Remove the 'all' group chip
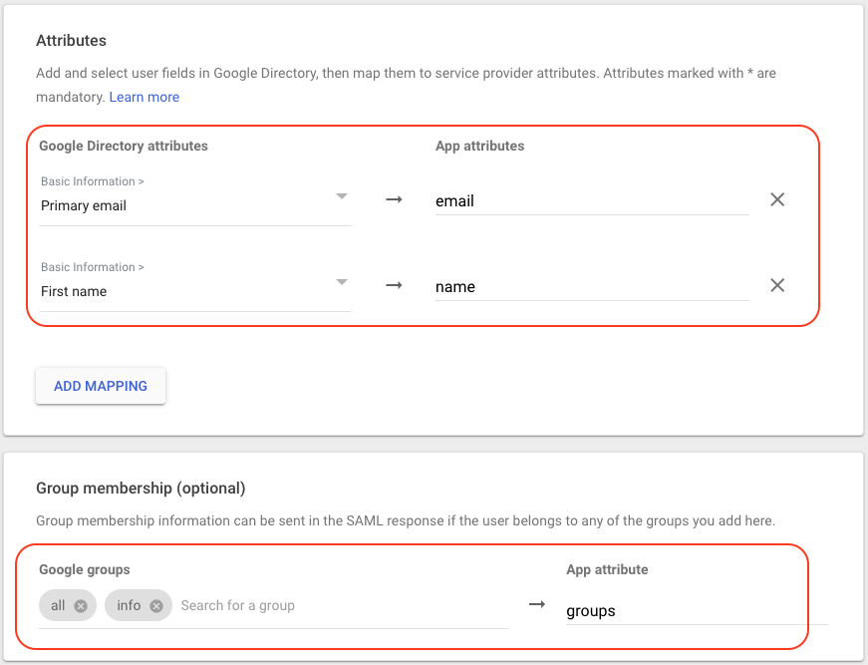The height and width of the screenshot is (665, 868). coord(81,606)
